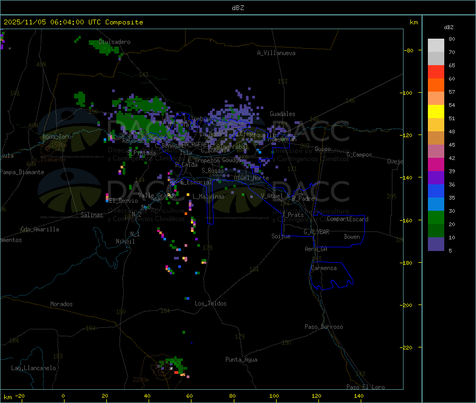Click the Guadales location label
This screenshot has height=403, width=476.
point(282,114)
